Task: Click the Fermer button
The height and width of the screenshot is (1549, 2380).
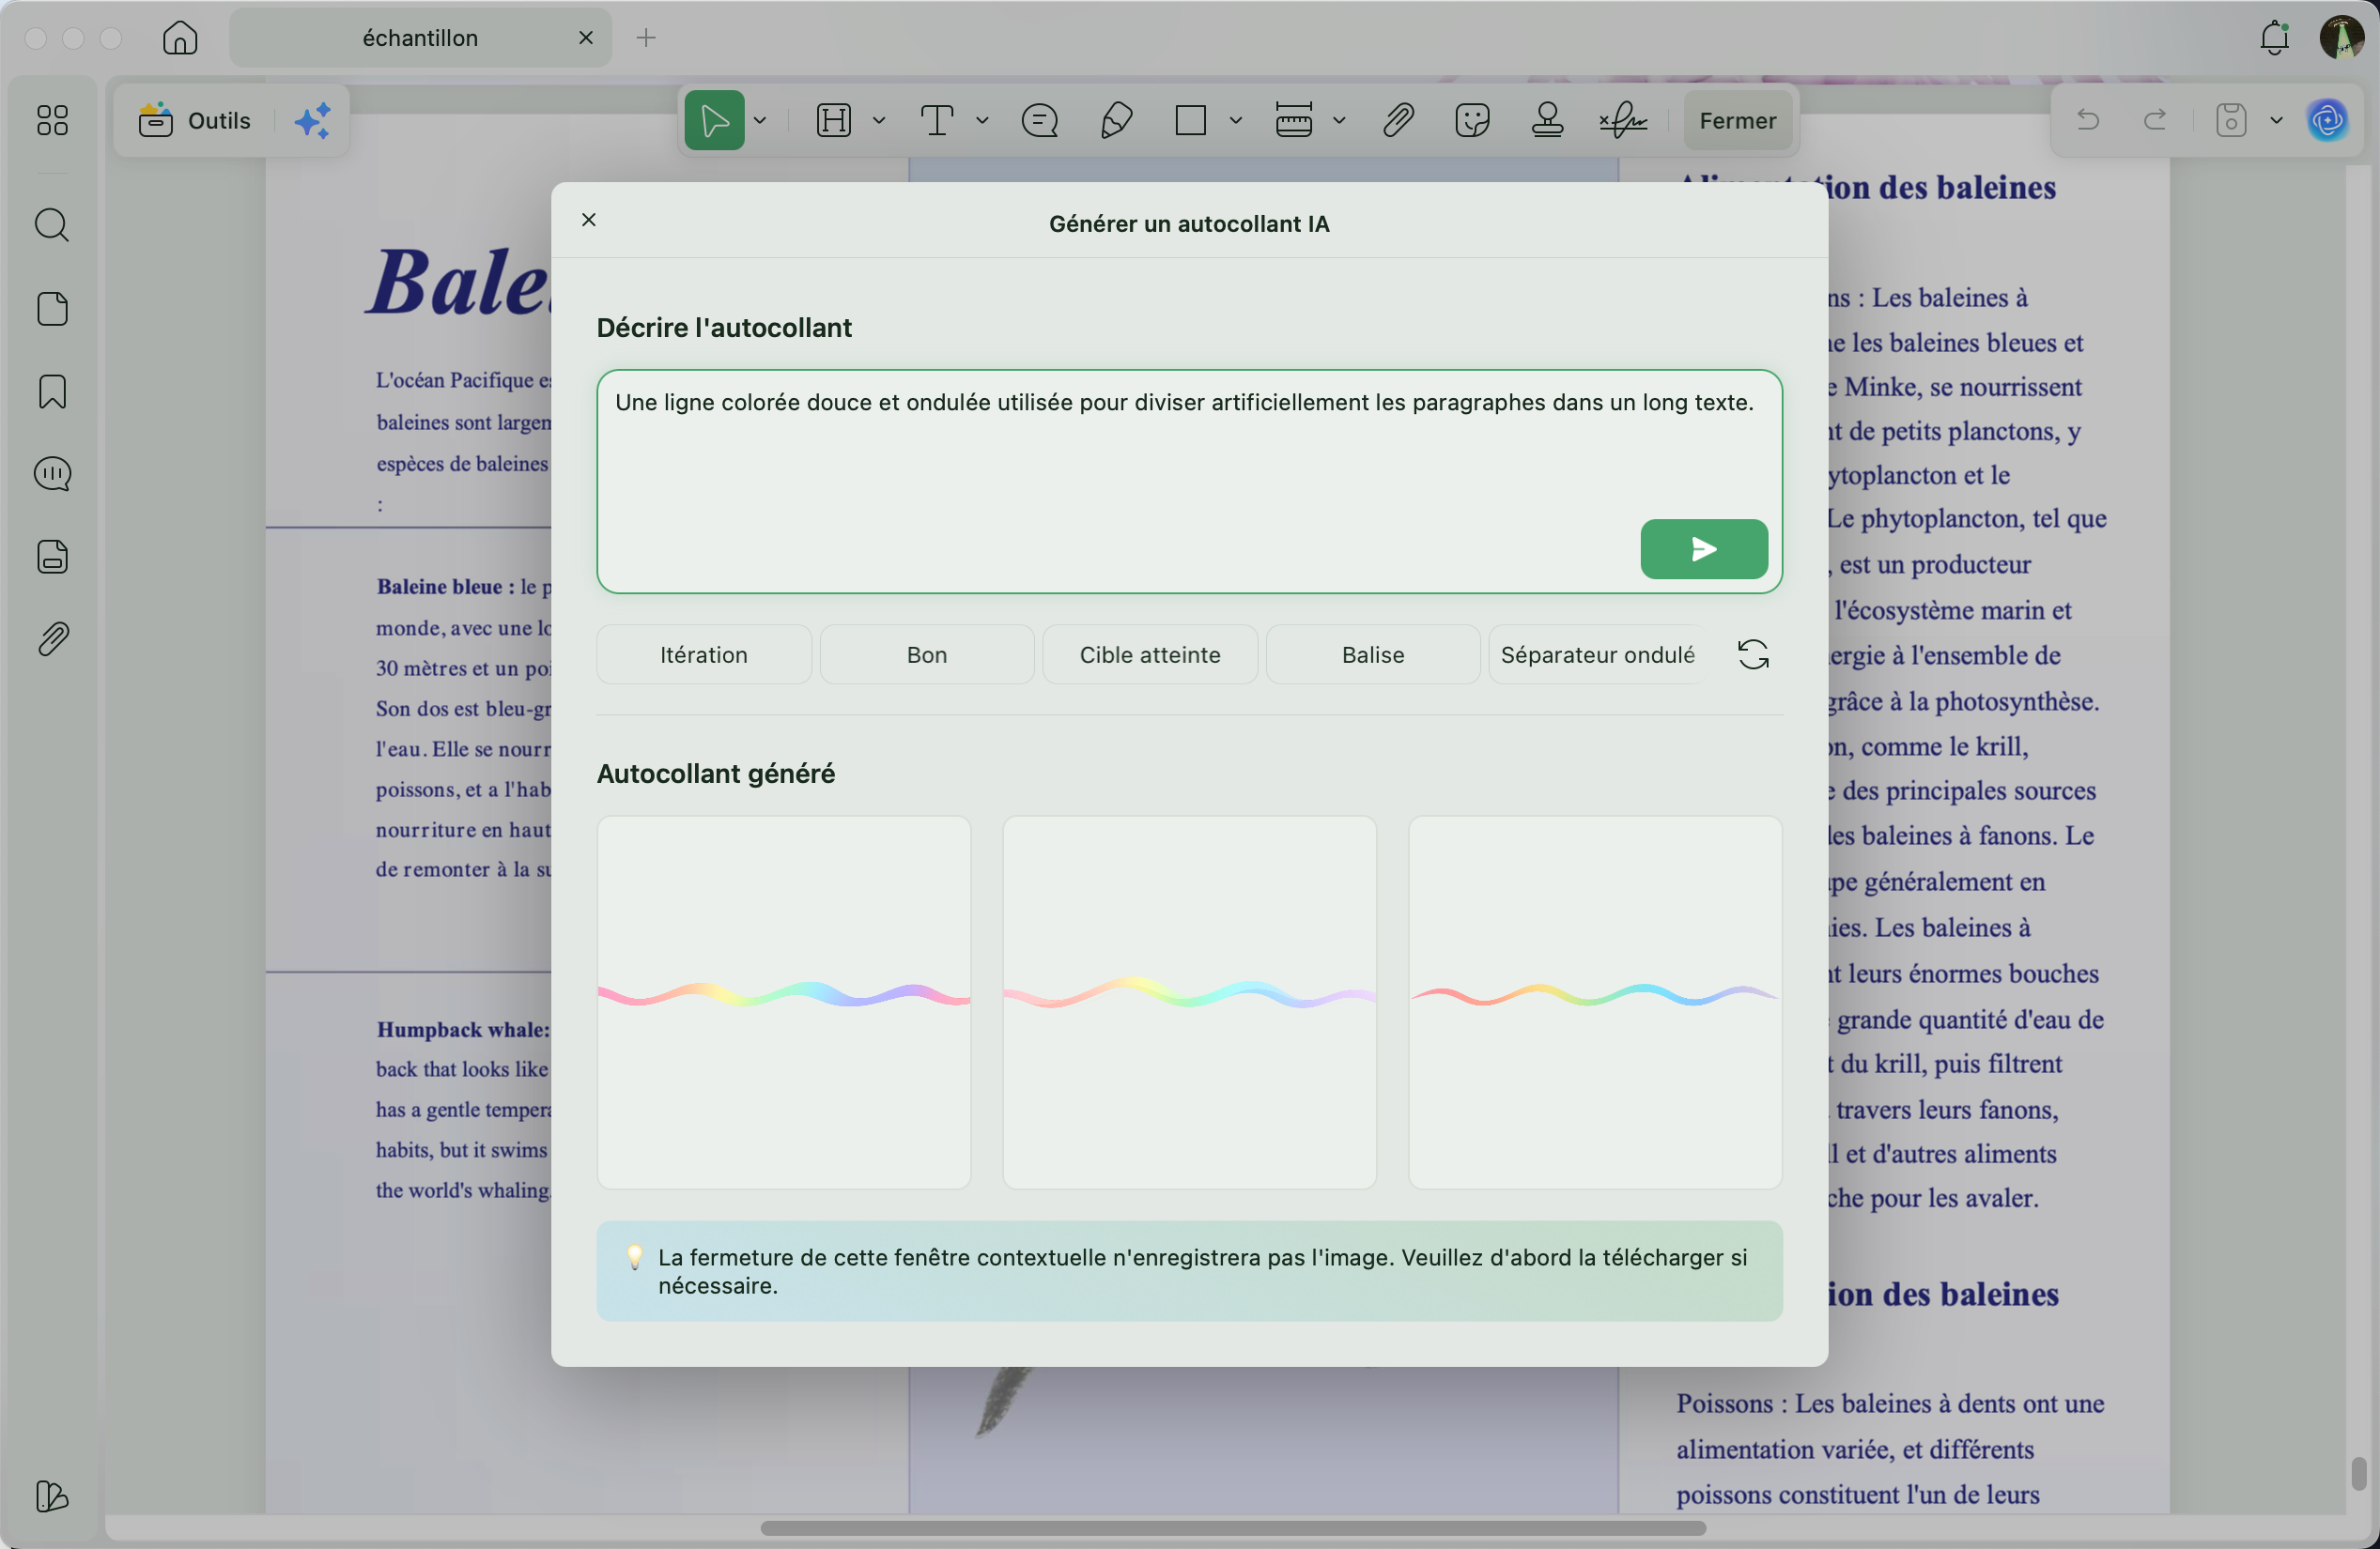Action: (x=1737, y=121)
